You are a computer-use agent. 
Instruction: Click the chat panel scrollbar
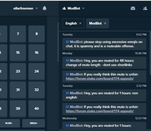point(150,53)
